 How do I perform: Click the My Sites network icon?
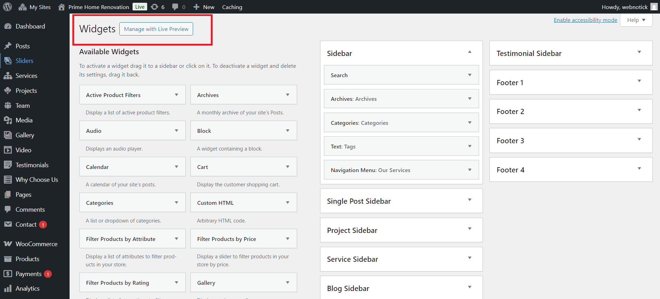(x=23, y=7)
